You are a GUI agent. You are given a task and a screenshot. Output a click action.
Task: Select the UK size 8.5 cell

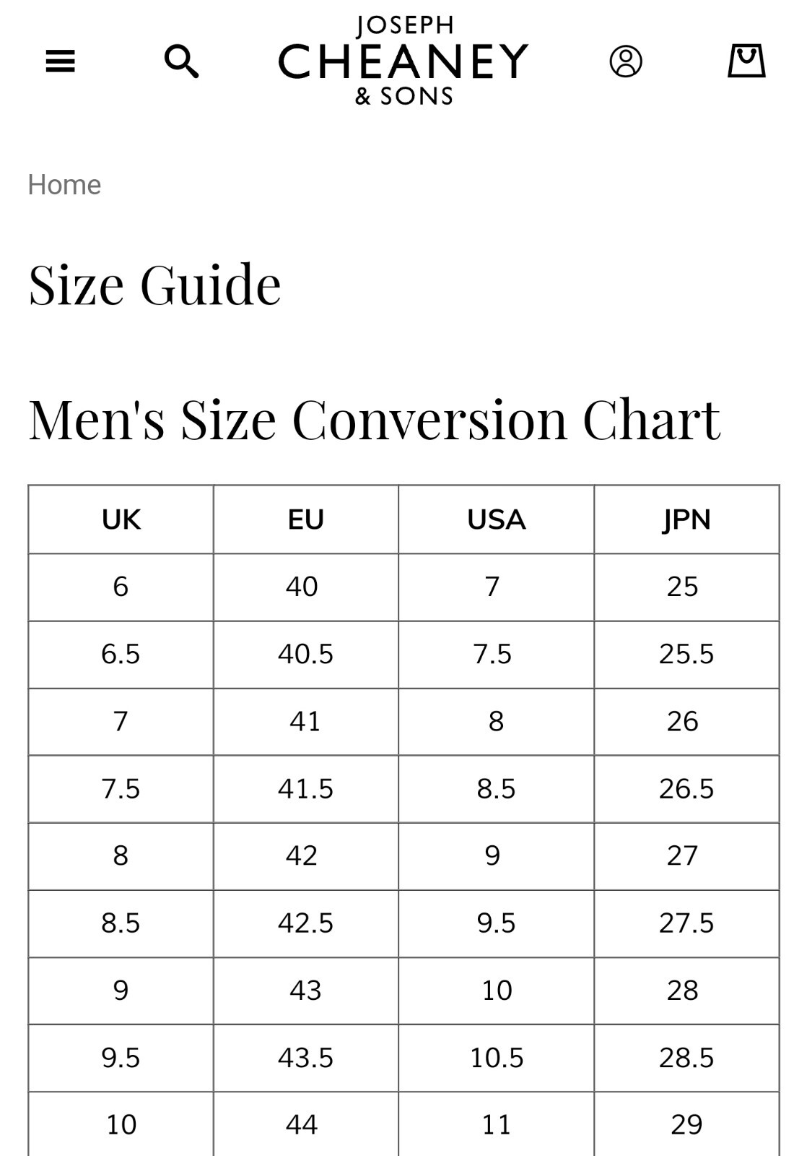point(121,923)
